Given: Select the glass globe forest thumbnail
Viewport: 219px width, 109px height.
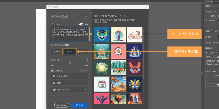Looking at the screenshot, I should (x=102, y=68).
